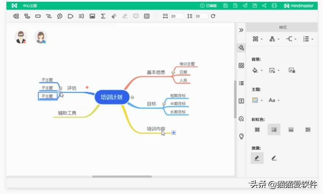
Task: Click the share icon in title bar
Action: click(x=264, y=6)
